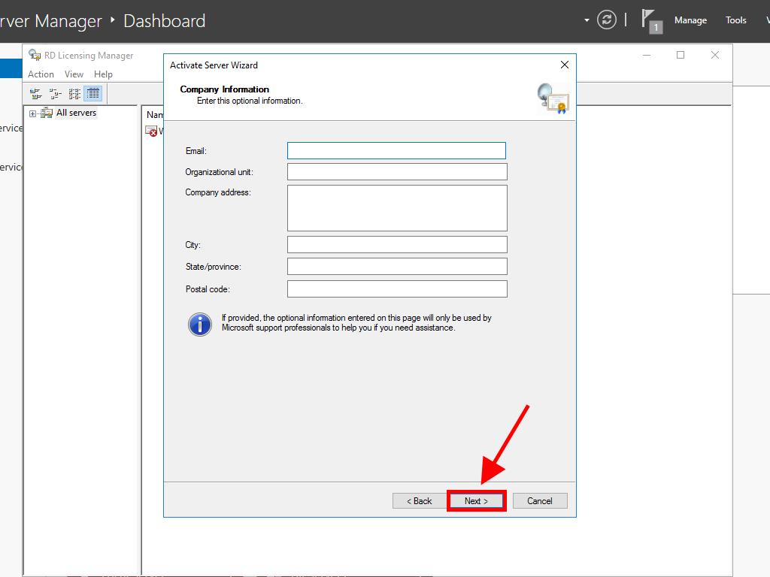
Task: Cancel the Activate Server Wizard
Action: click(539, 501)
